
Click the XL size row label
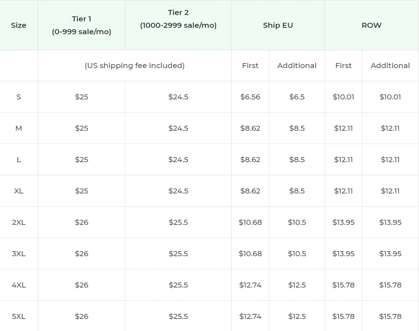coord(19,191)
